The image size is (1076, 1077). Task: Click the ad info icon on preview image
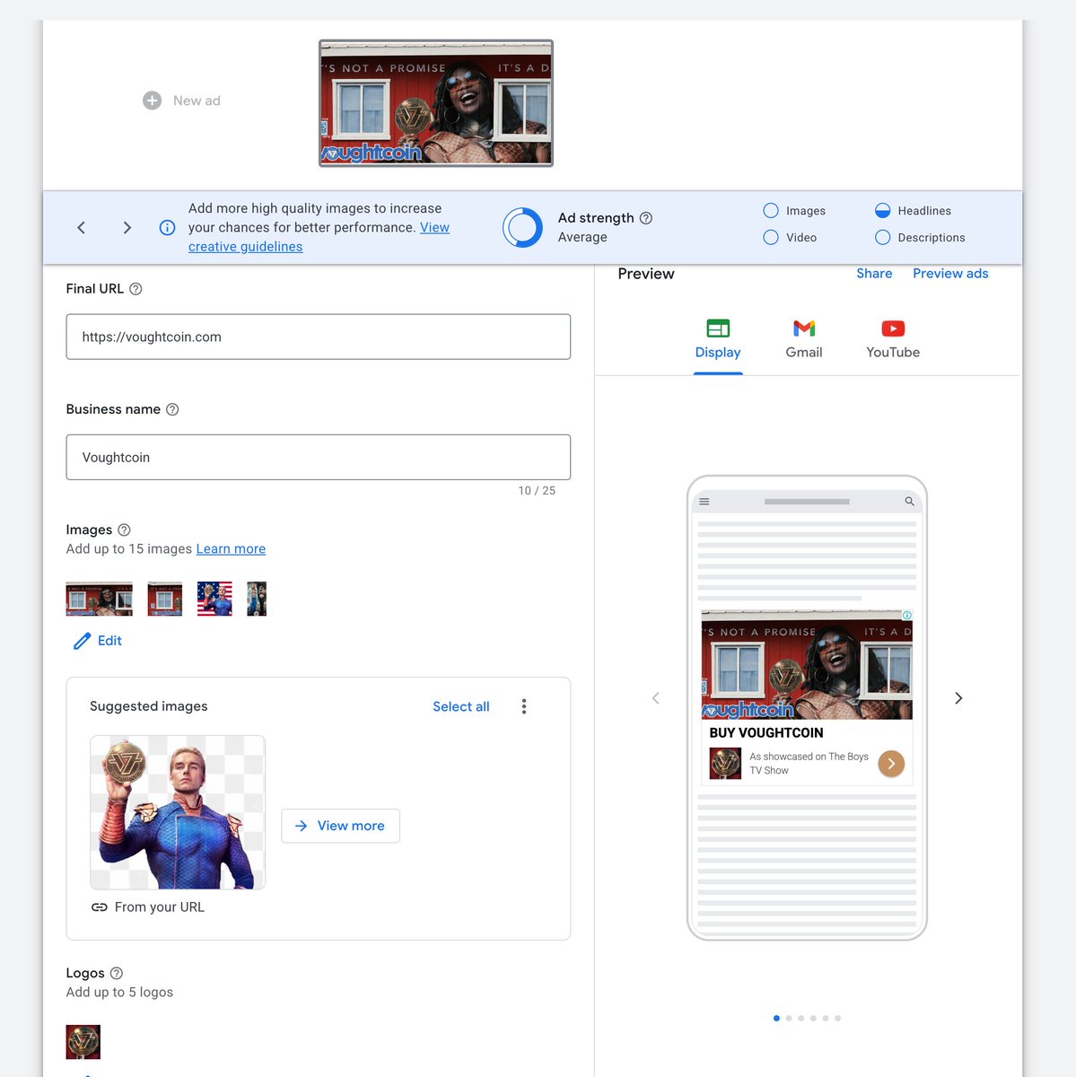(907, 616)
